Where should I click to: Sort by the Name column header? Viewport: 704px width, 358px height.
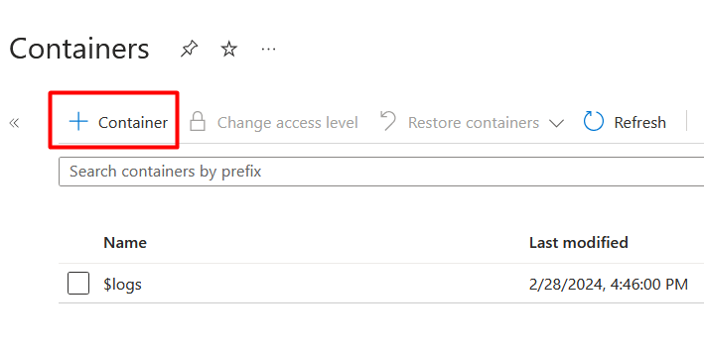coord(125,243)
